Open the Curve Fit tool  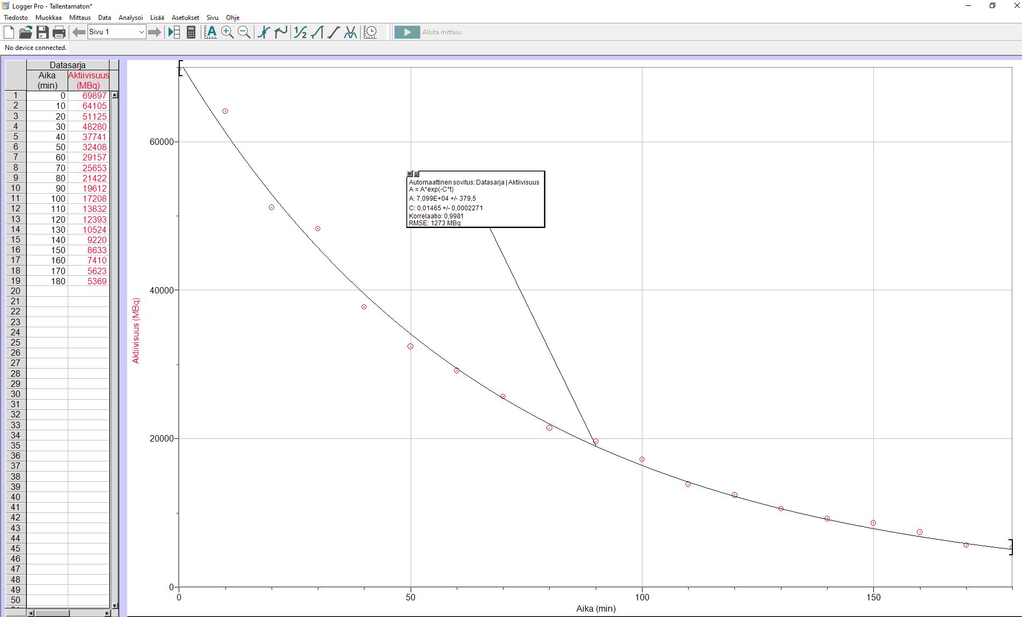(x=350, y=32)
